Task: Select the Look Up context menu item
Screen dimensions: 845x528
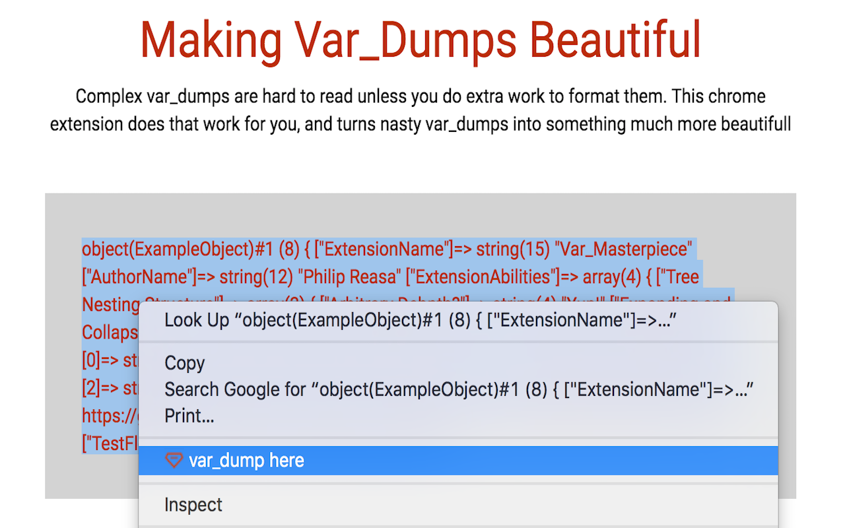Action: click(x=421, y=321)
